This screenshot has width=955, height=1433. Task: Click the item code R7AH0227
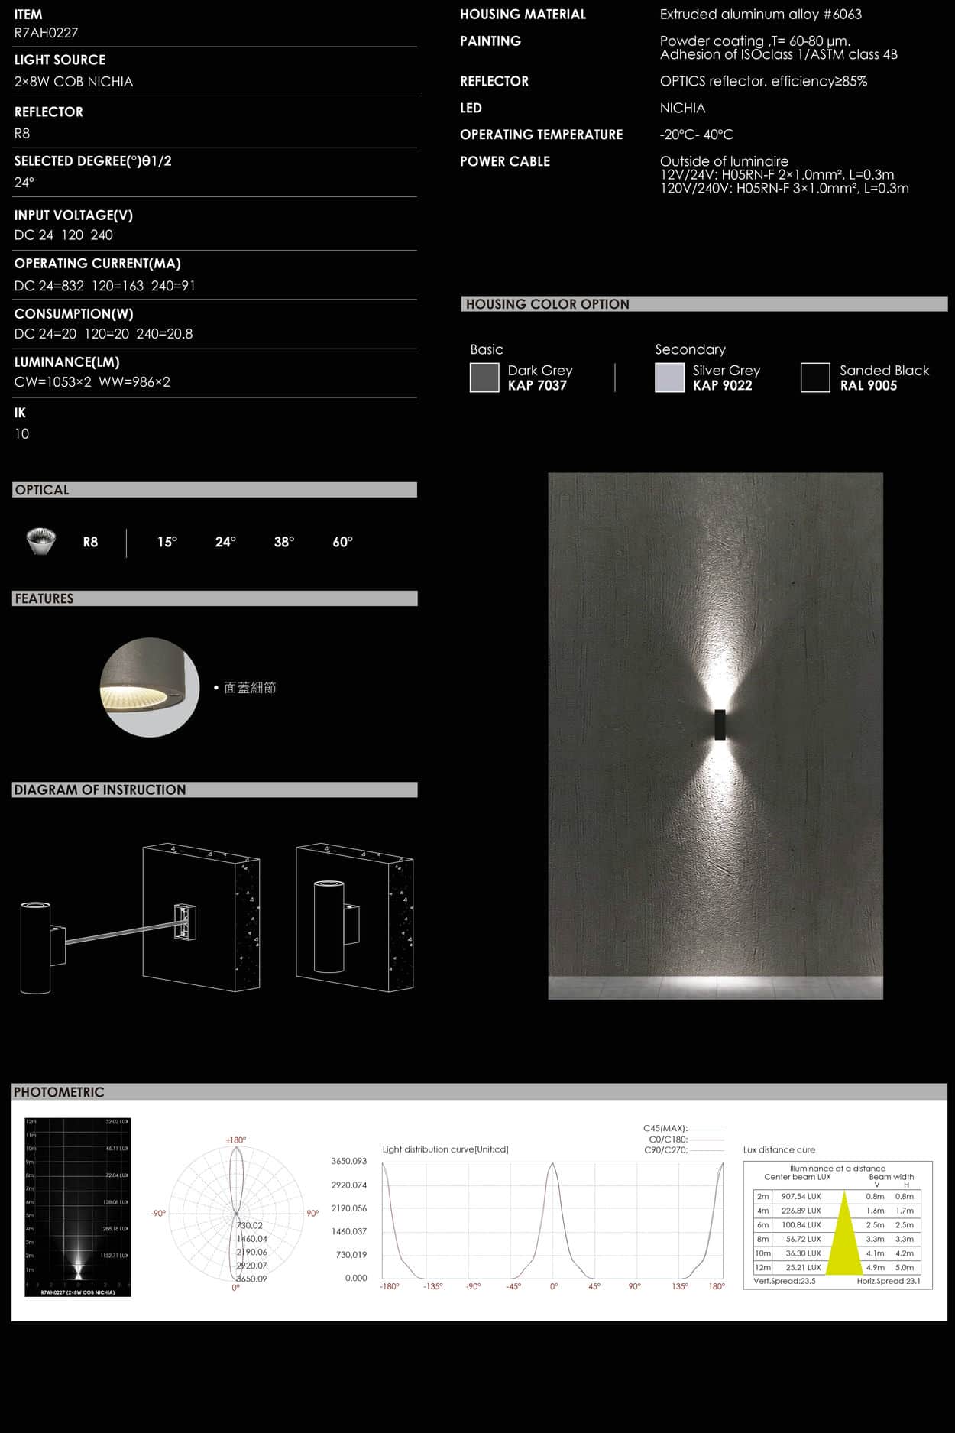coord(46,33)
